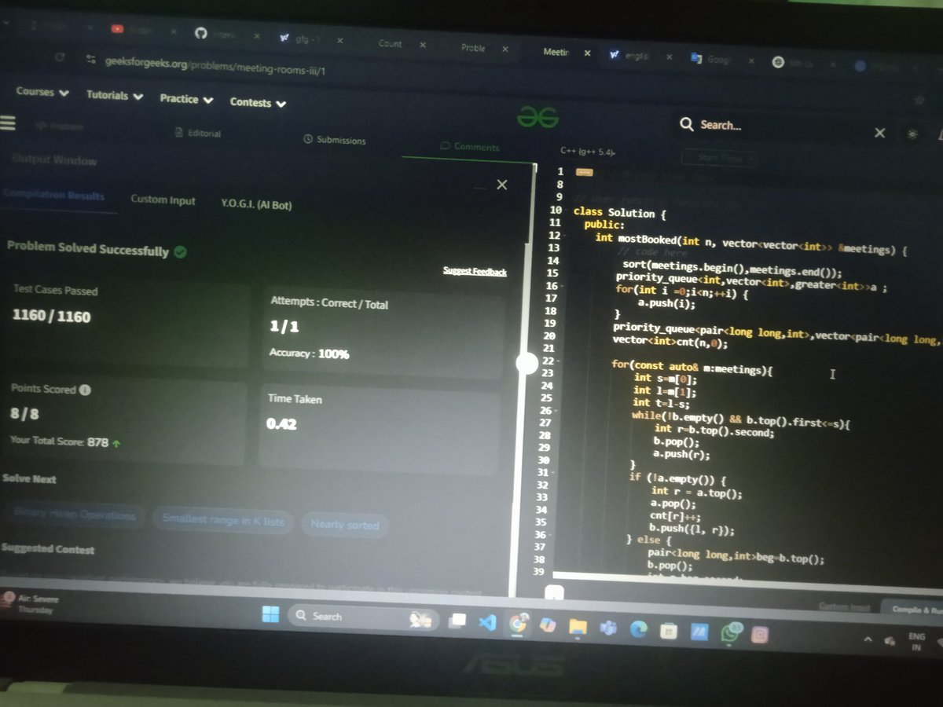Expand the Tutorials dropdown
The height and width of the screenshot is (707, 943).
click(x=115, y=96)
